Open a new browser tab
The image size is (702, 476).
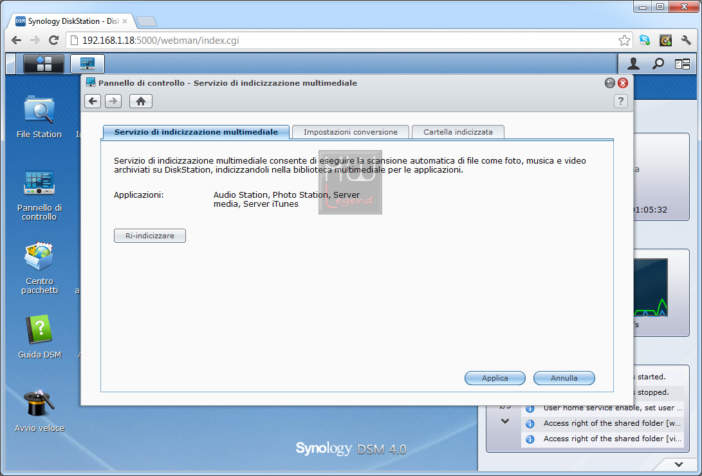tap(147, 21)
